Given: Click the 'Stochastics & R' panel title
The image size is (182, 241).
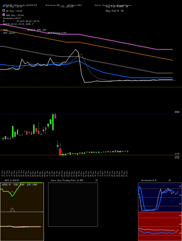Looking at the screenshot, I should click(x=149, y=180).
